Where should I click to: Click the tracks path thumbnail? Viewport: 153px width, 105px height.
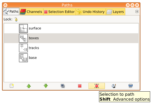pos(23,48)
